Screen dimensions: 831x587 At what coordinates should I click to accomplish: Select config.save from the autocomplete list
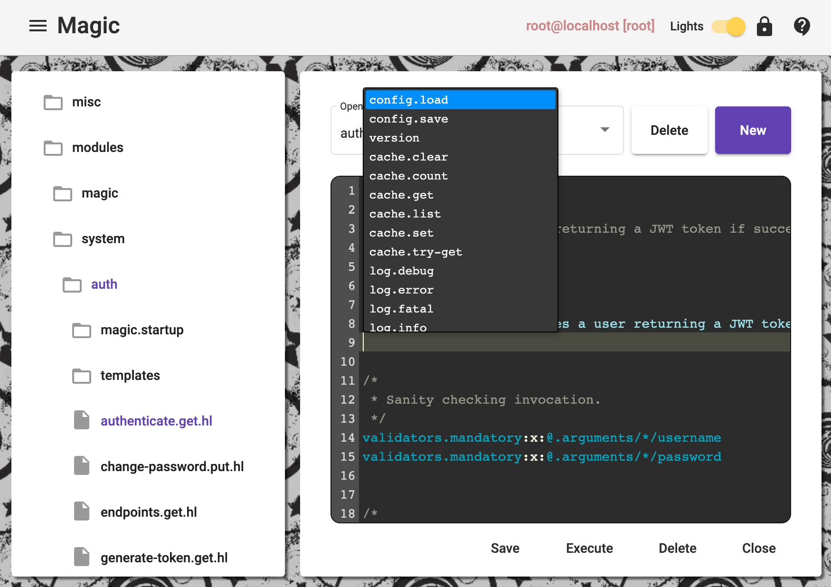click(409, 119)
